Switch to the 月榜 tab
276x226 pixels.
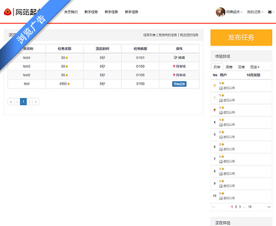click(x=217, y=67)
